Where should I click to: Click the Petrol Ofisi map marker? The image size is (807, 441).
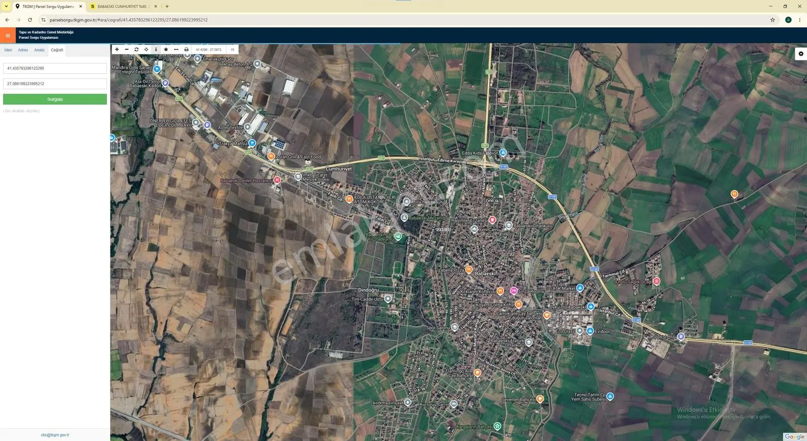click(681, 336)
